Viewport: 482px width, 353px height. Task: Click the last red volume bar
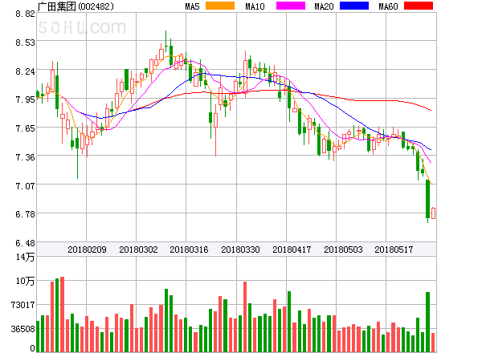pyautogui.click(x=433, y=343)
